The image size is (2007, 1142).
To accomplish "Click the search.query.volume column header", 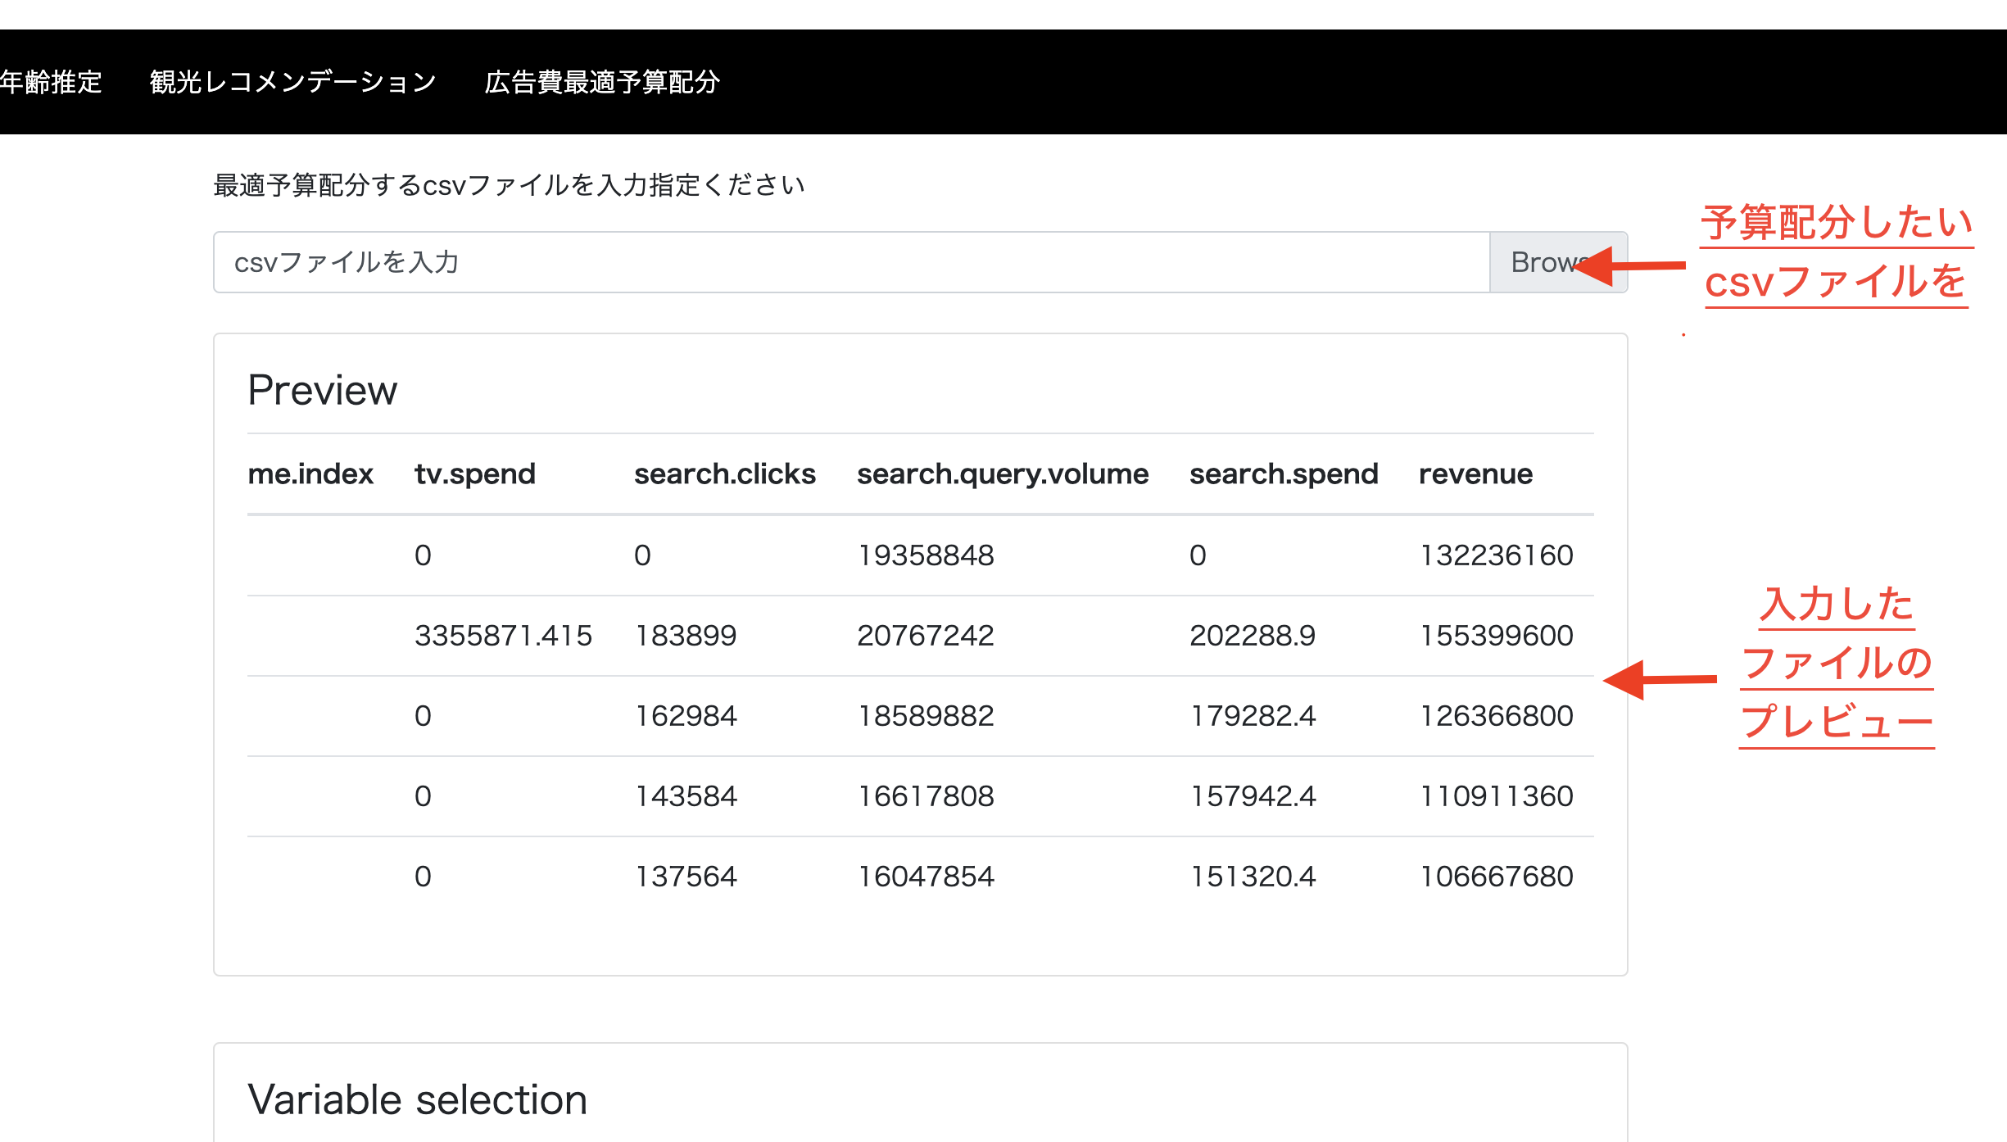I will click(x=1002, y=474).
